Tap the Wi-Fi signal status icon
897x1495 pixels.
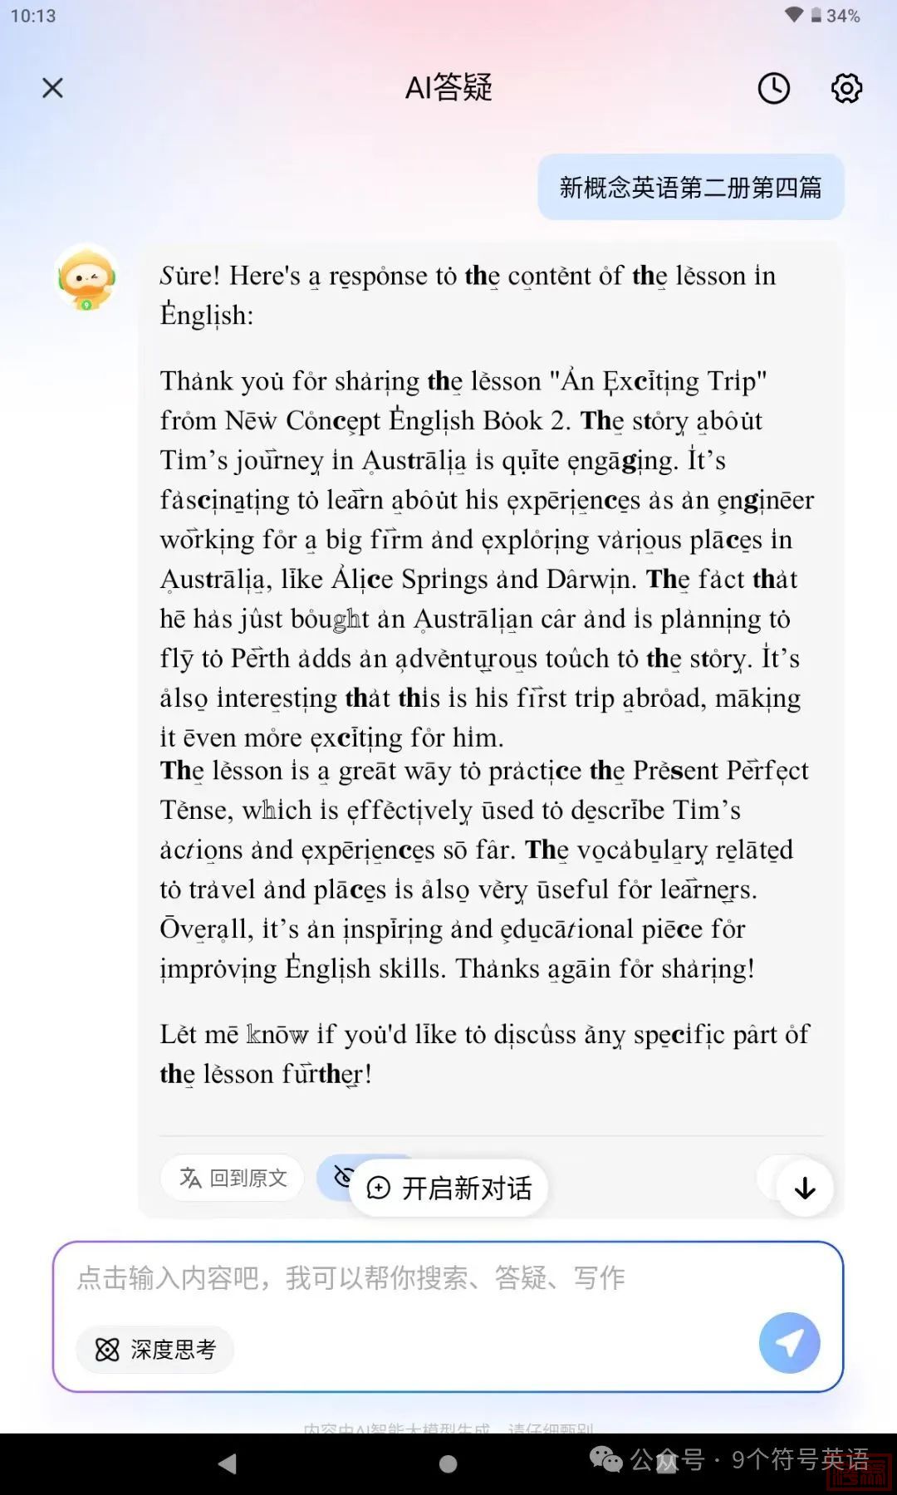[x=794, y=15]
